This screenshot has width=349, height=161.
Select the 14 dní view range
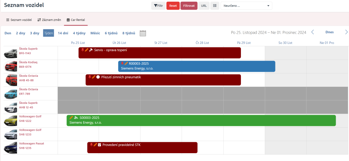(x=63, y=33)
